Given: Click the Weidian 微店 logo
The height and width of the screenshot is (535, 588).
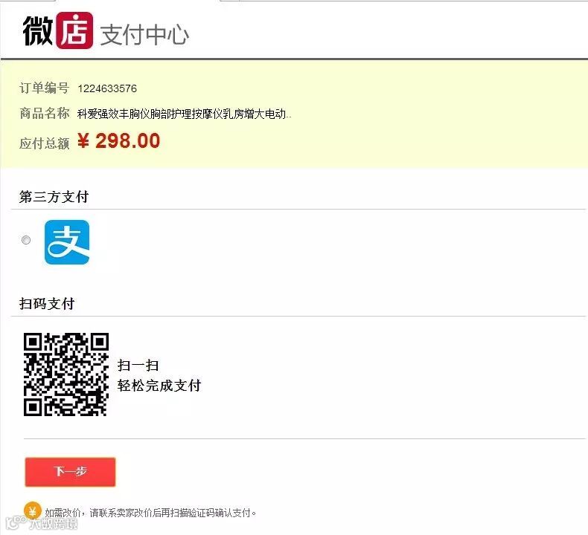Looking at the screenshot, I should coord(58,30).
